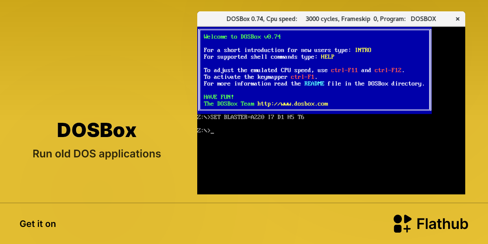Click the "Welcome to DOSBox v0.74" line
The image size is (488, 244).
point(242,37)
